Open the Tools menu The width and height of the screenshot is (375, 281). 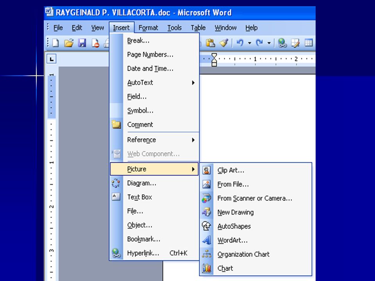tap(175, 28)
